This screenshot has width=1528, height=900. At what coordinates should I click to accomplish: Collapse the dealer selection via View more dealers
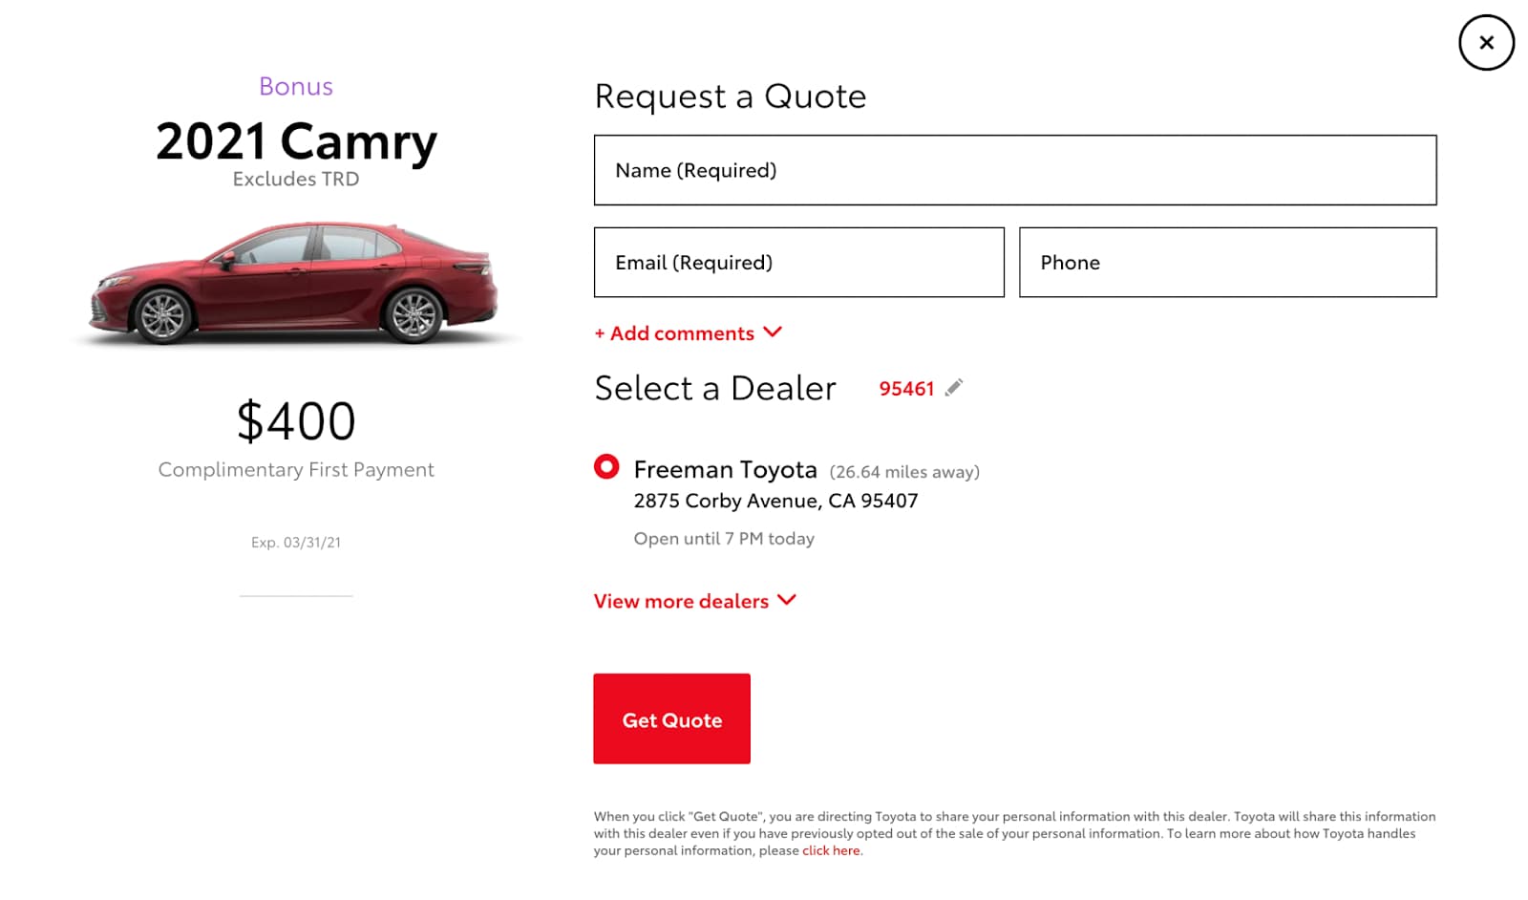click(x=680, y=600)
